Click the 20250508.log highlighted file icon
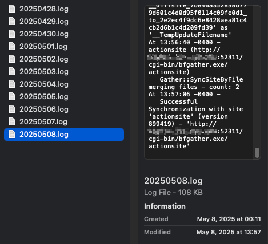Screen dimensions: 268x244 point(12,134)
